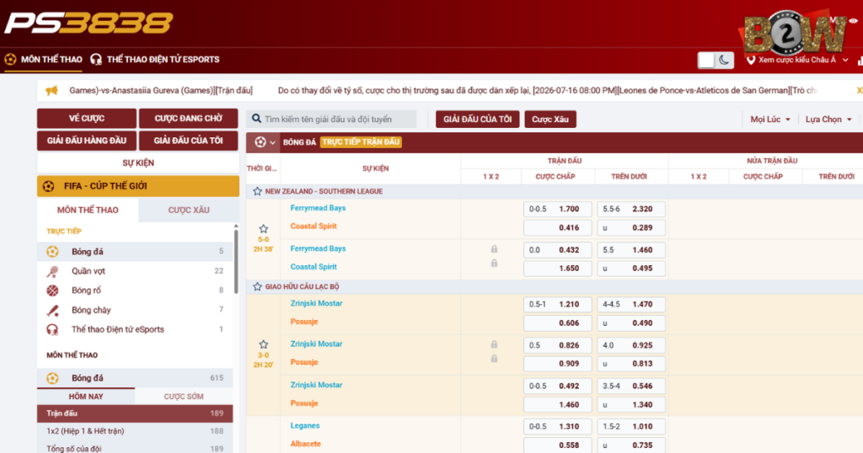Select the headset icon for Thể thao Điện tử eSports

tap(52, 329)
